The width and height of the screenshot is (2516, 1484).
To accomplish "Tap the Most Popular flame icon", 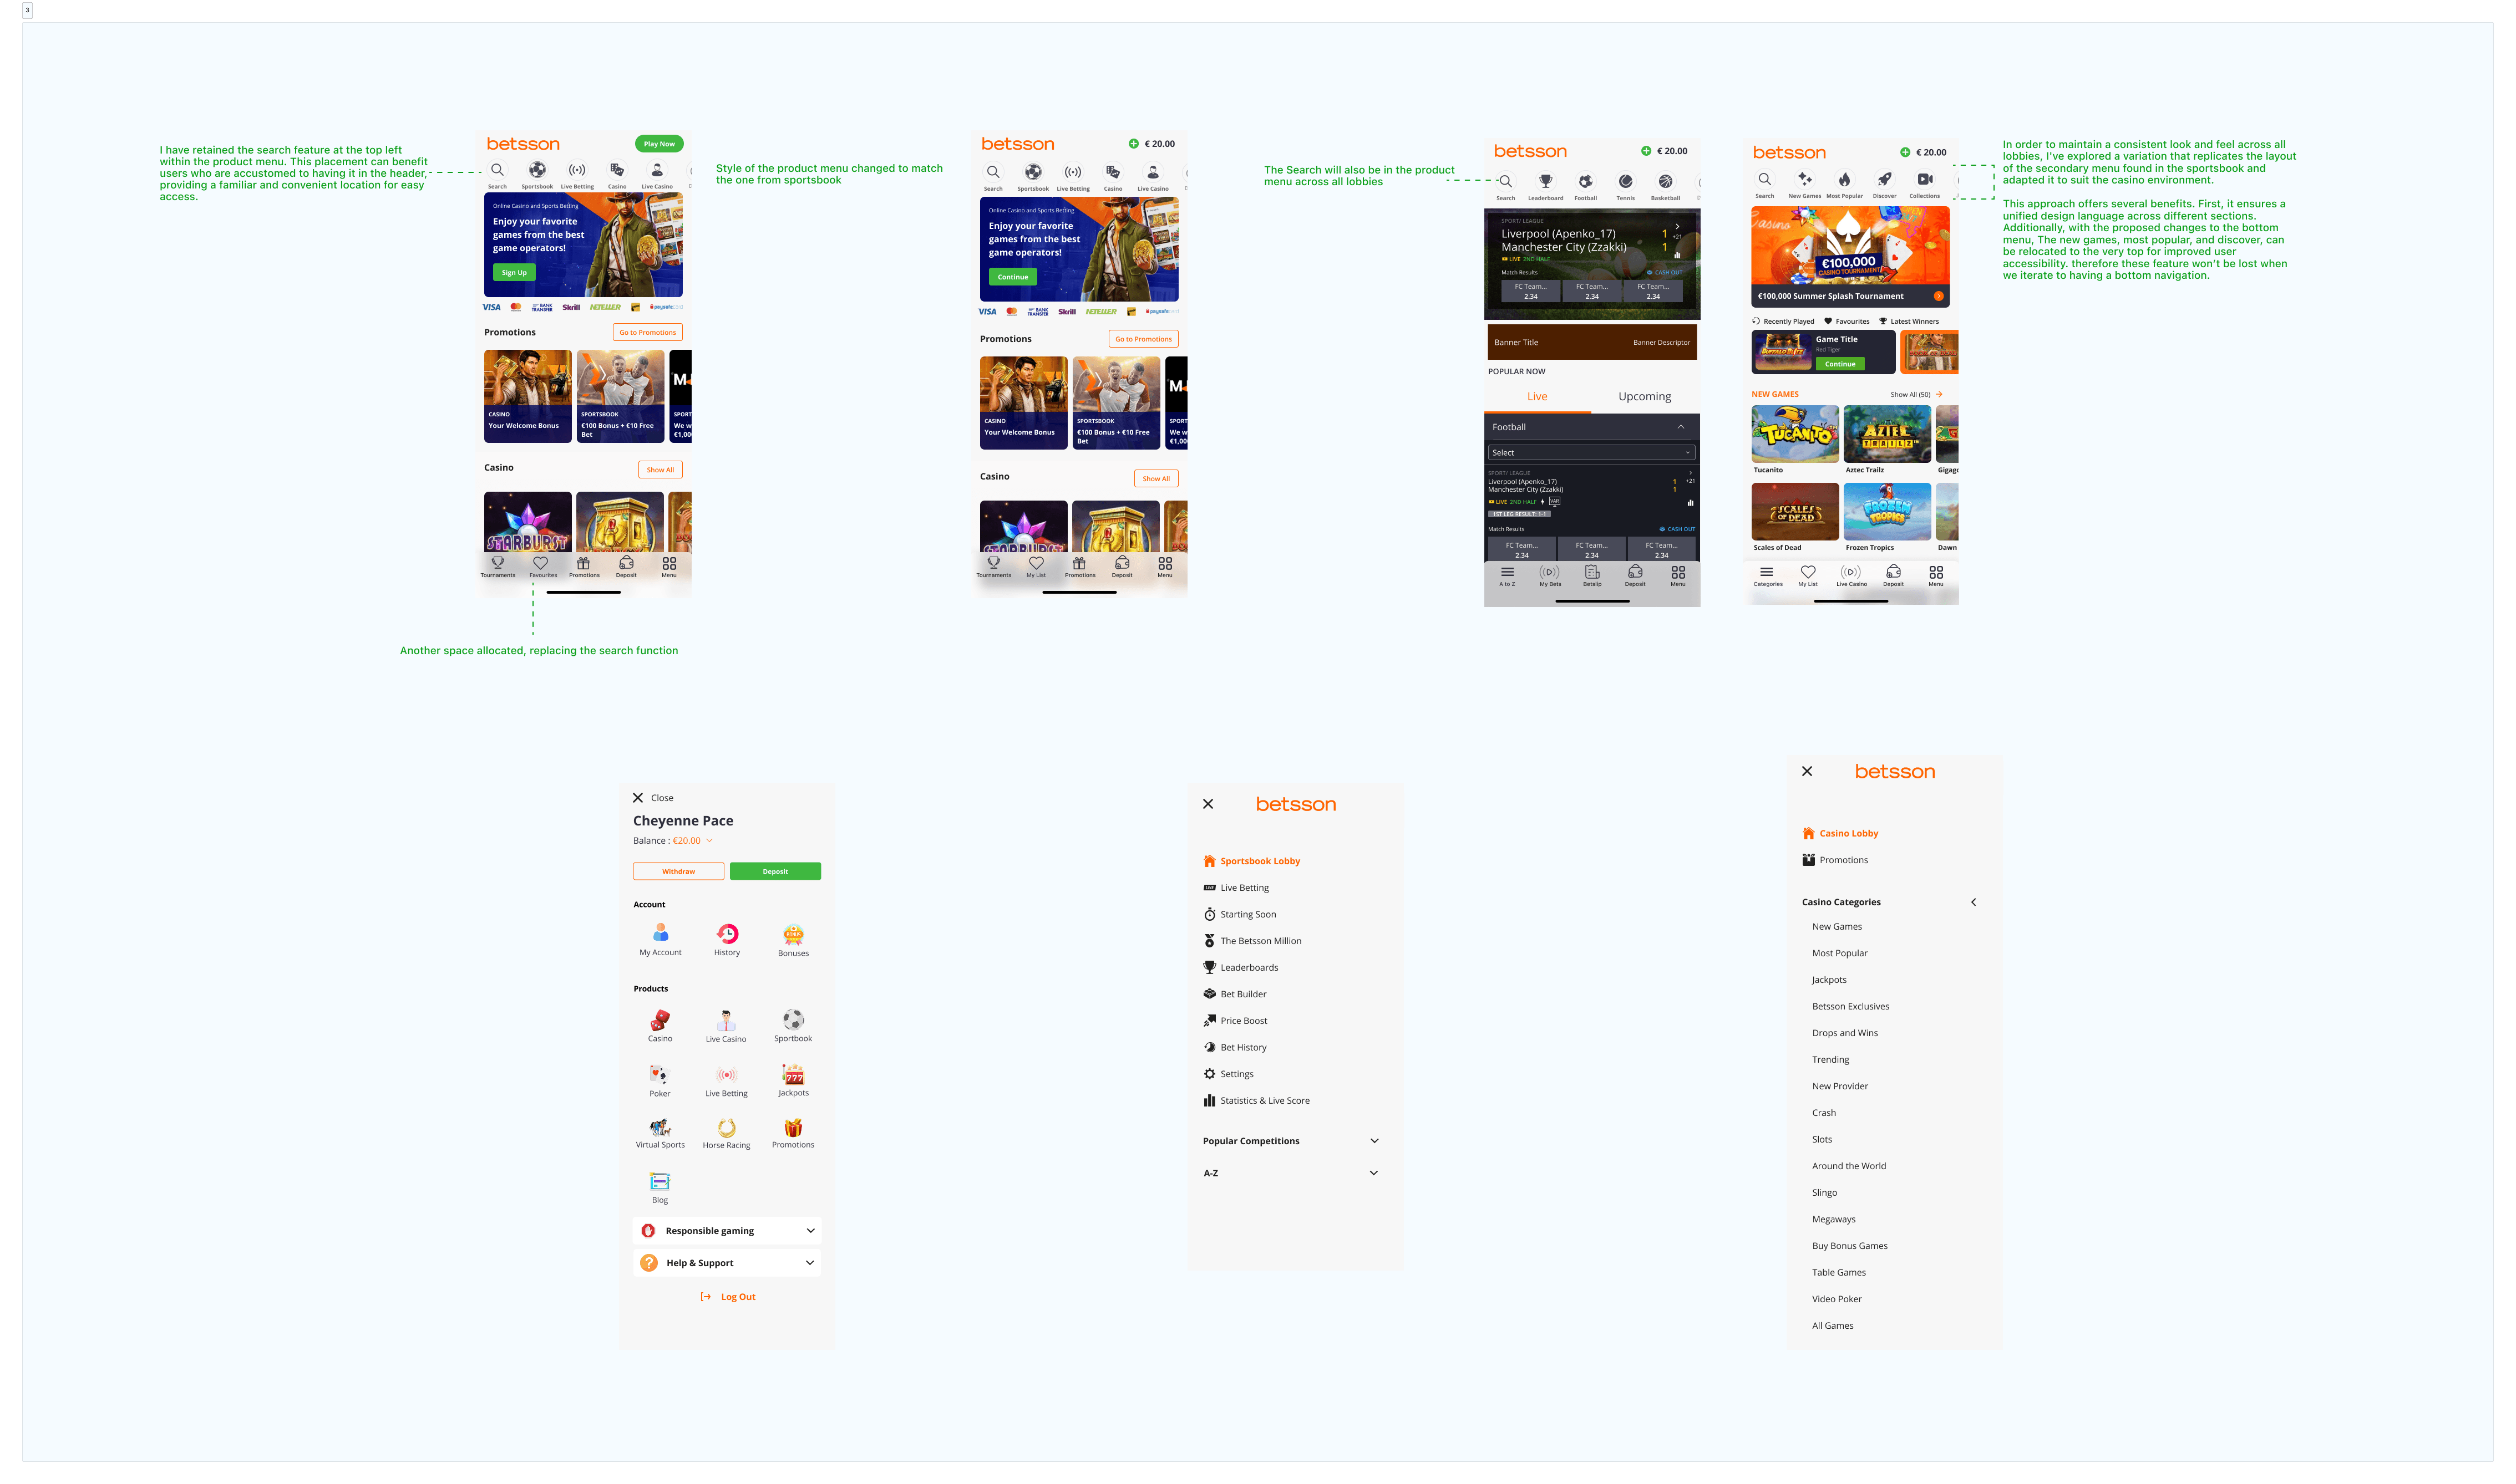I will [1844, 180].
